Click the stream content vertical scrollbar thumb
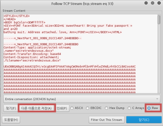The image size is (163, 126). tap(159, 20)
